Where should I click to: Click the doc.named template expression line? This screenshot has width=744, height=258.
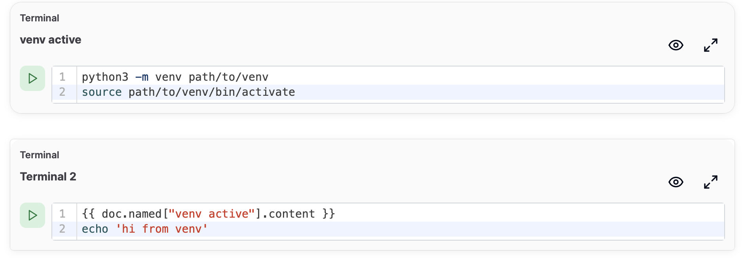400,214
